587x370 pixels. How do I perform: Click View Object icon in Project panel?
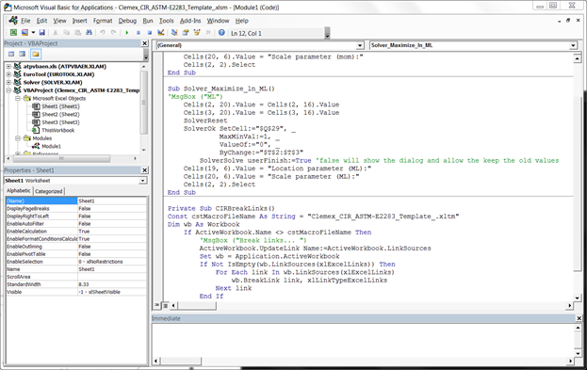(23, 55)
